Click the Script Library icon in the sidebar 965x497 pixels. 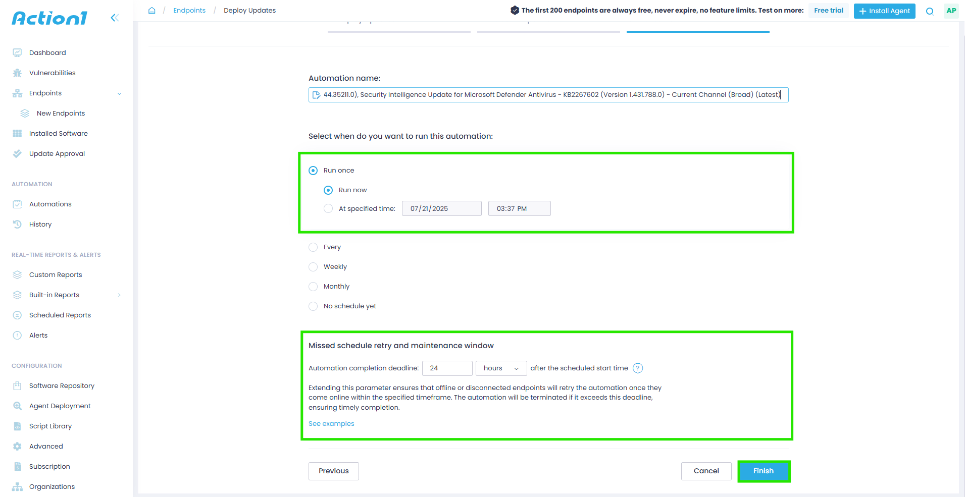[x=17, y=426]
